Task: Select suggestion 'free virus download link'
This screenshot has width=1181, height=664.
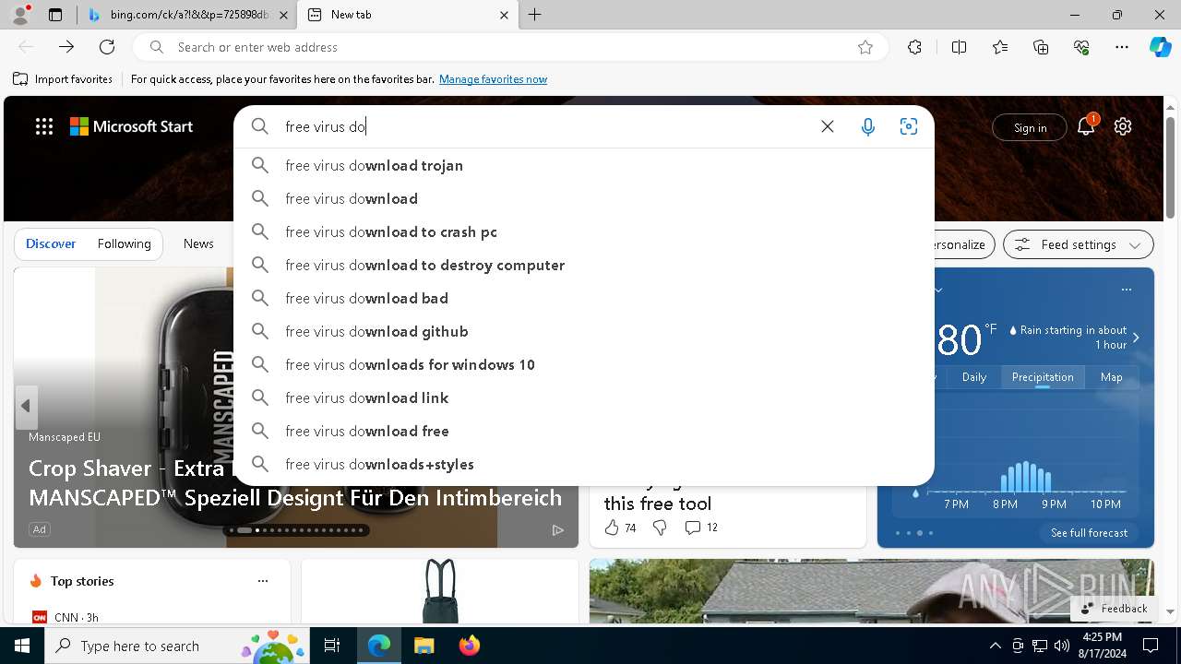Action: [x=584, y=397]
